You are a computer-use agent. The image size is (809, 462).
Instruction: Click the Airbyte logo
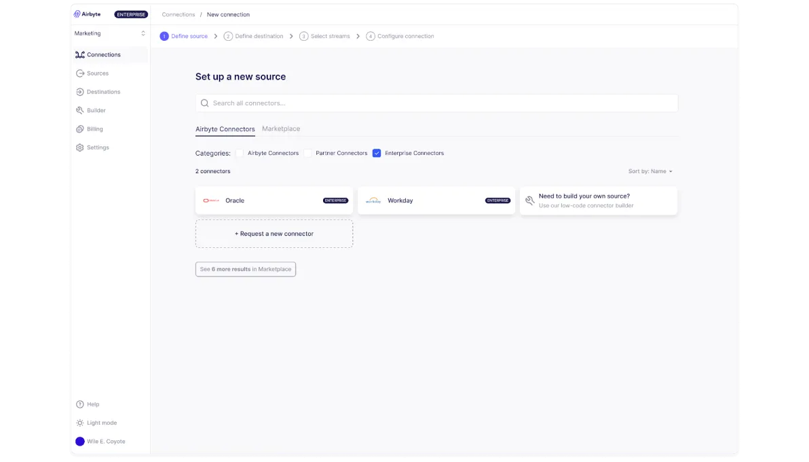click(x=87, y=14)
